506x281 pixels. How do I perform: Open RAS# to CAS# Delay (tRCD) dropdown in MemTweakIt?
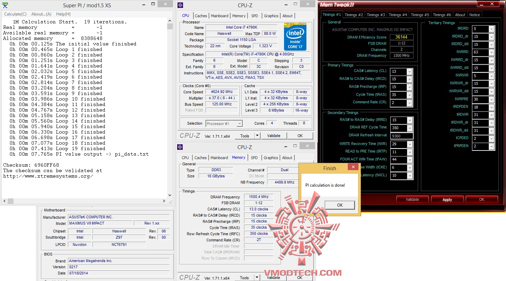(409, 79)
